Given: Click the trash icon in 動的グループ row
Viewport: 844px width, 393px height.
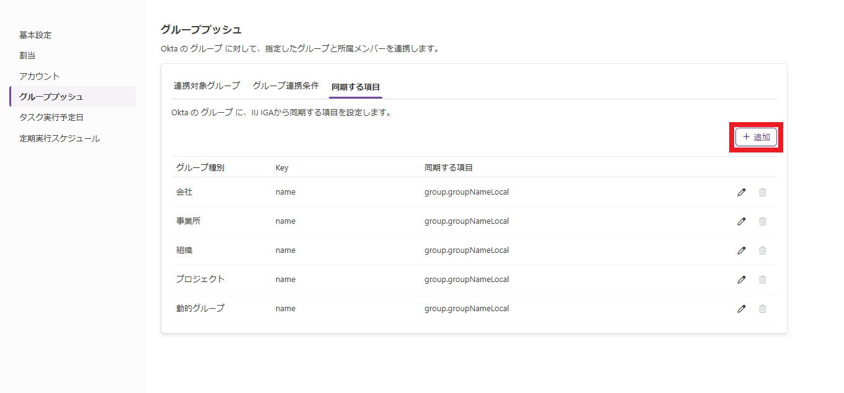Looking at the screenshot, I should [x=762, y=309].
